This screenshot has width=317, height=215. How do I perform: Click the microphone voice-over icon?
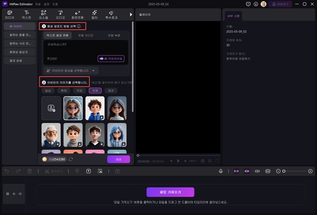(x=221, y=171)
